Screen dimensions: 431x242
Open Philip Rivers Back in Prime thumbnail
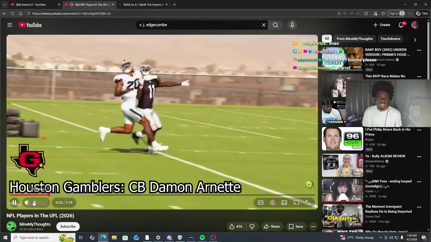click(342, 138)
